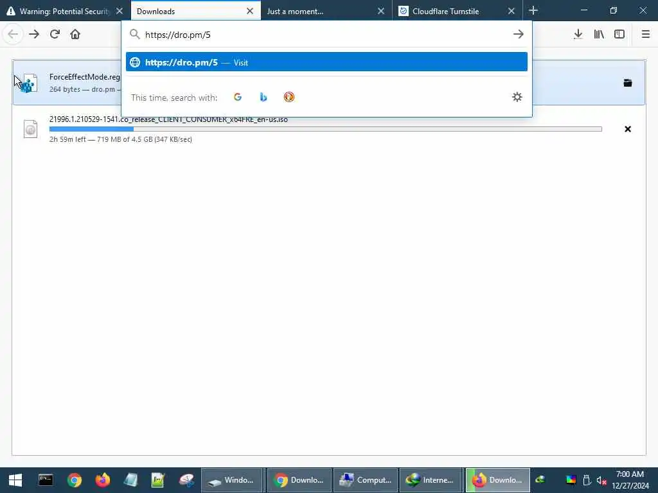Cancel the ISO file download
The height and width of the screenshot is (493, 658).
(x=628, y=129)
